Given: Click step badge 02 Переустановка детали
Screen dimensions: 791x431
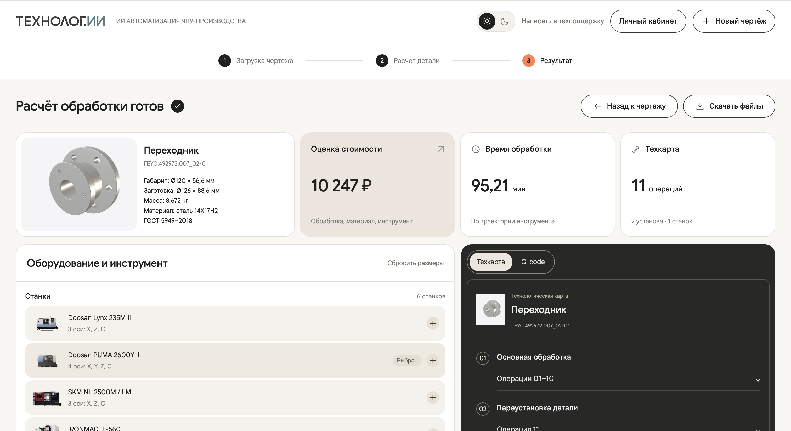Looking at the screenshot, I should click(483, 409).
